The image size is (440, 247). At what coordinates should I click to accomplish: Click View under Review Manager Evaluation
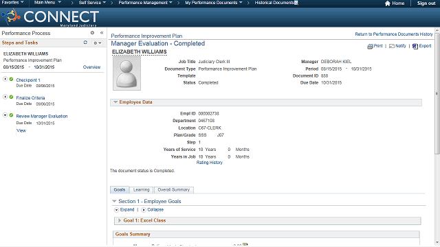21,131
